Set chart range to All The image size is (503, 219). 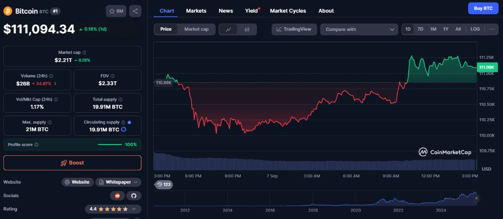point(458,29)
